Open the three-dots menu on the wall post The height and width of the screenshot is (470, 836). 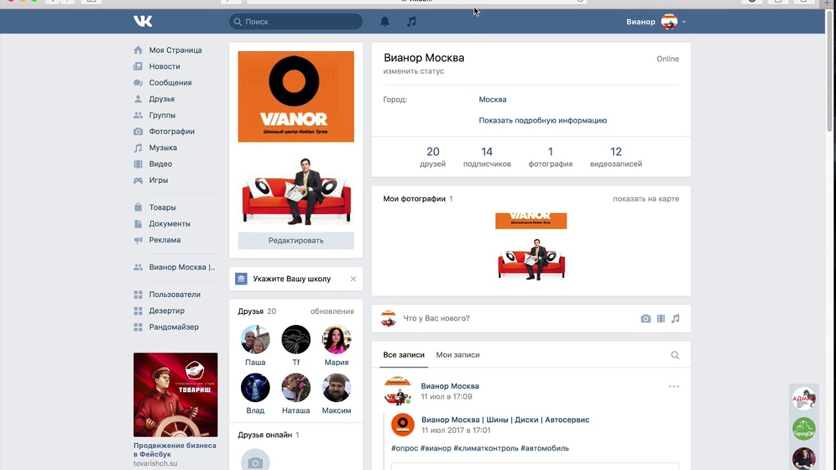pos(674,386)
